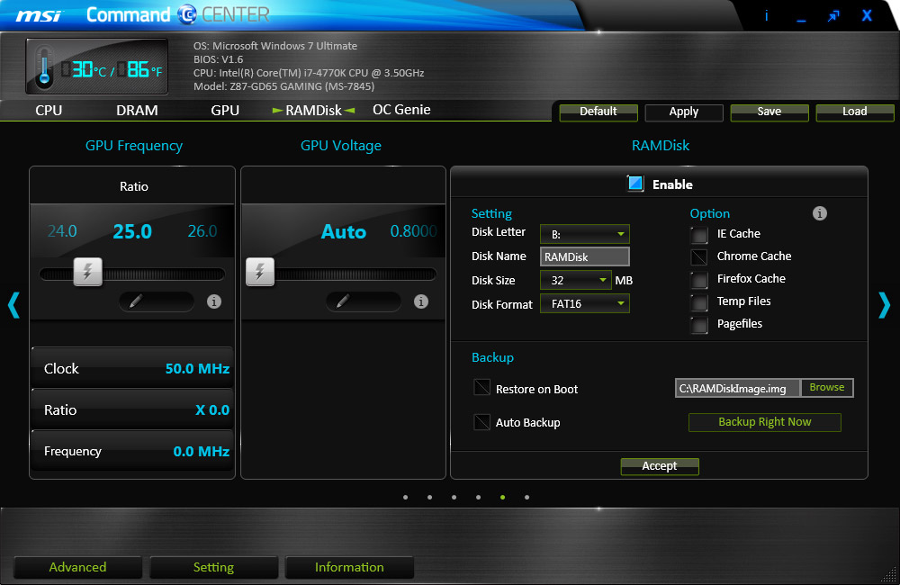Open the info icon in GPU Voltage panel

click(420, 301)
